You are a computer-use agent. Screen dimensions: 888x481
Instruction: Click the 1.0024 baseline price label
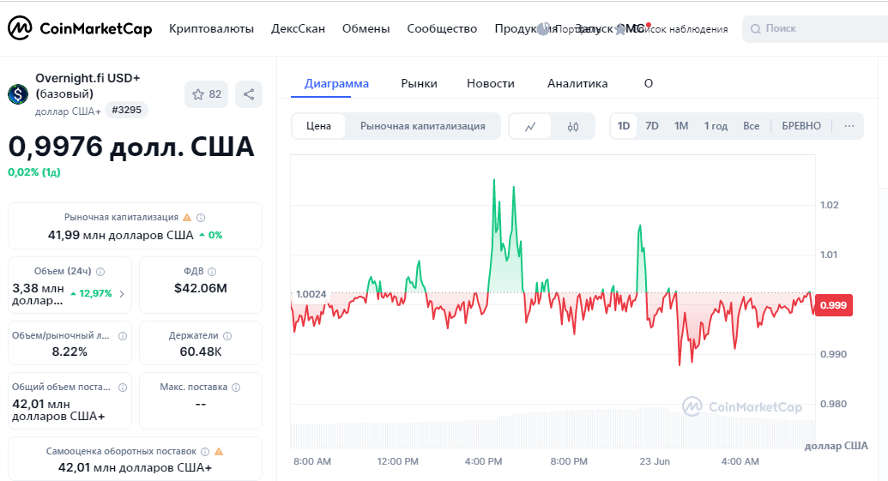[311, 294]
